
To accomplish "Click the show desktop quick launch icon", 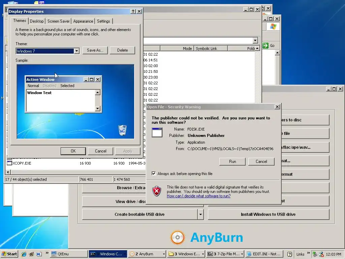I will click(39, 254).
